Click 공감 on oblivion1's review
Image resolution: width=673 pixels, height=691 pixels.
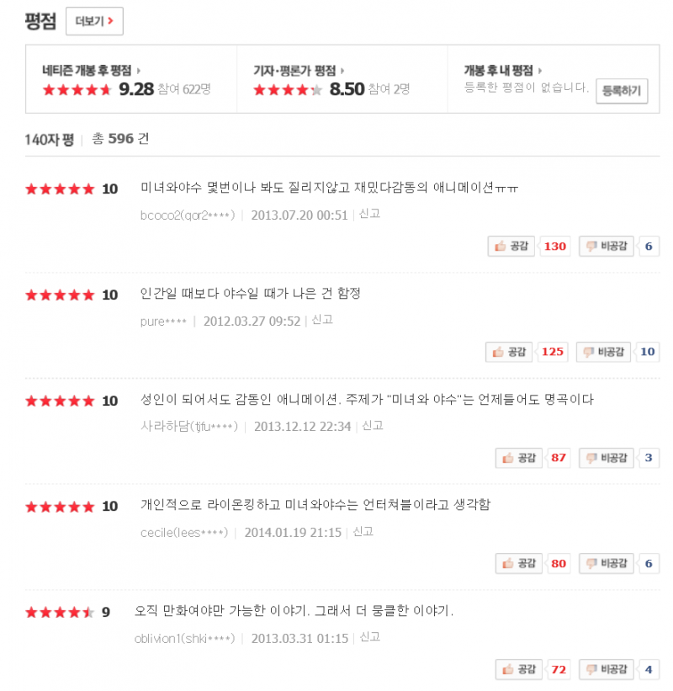(x=518, y=670)
